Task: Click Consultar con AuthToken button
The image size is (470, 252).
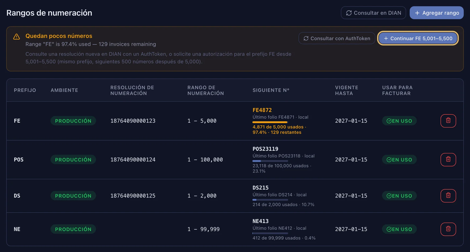Action: [x=337, y=38]
